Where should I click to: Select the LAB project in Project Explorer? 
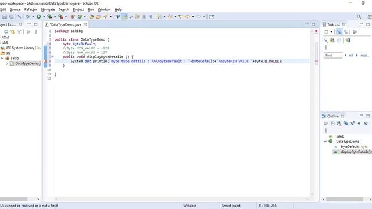pyautogui.click(x=5, y=42)
